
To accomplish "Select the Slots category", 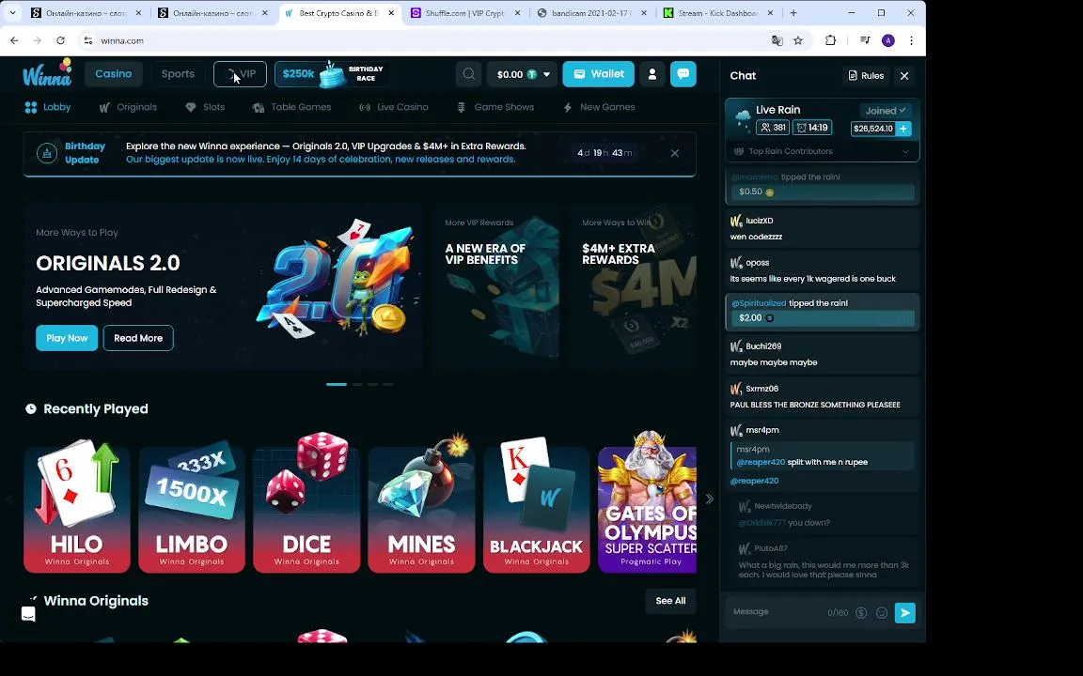I will click(x=205, y=107).
